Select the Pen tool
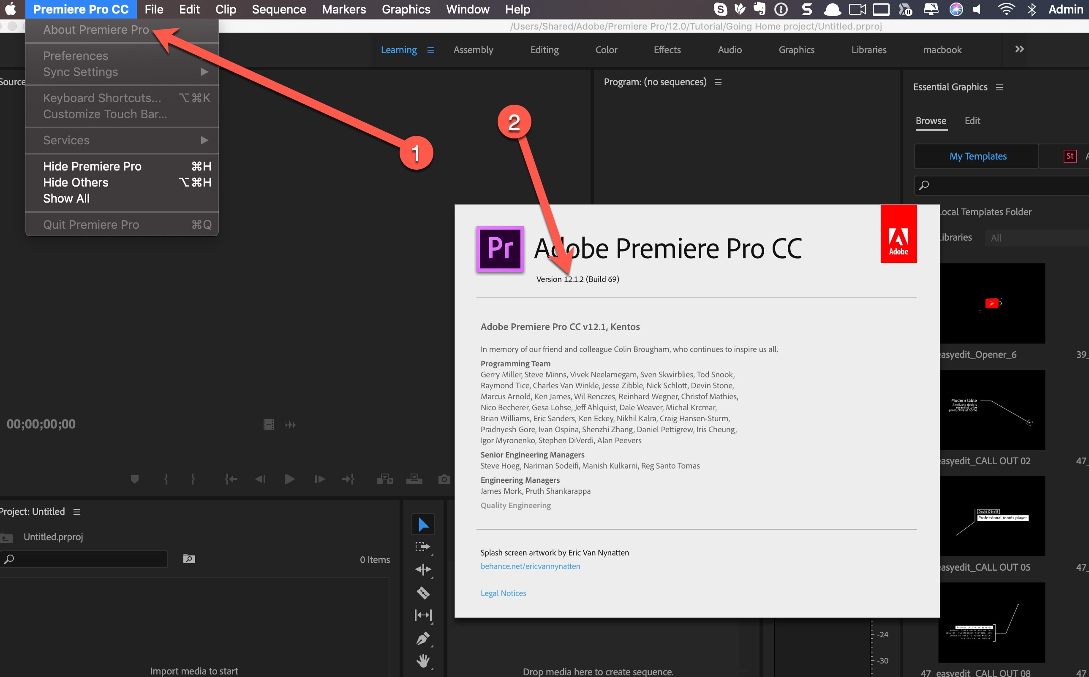 pyautogui.click(x=422, y=638)
